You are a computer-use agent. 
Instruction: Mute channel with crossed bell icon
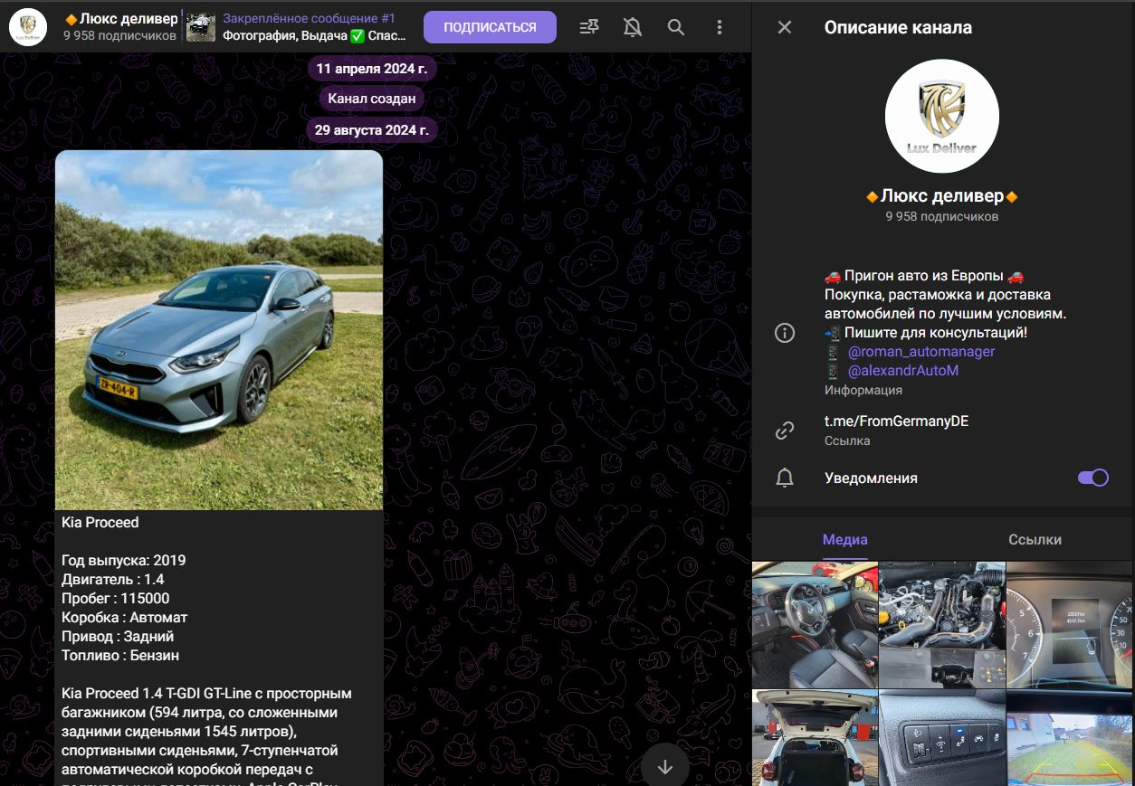pos(633,27)
